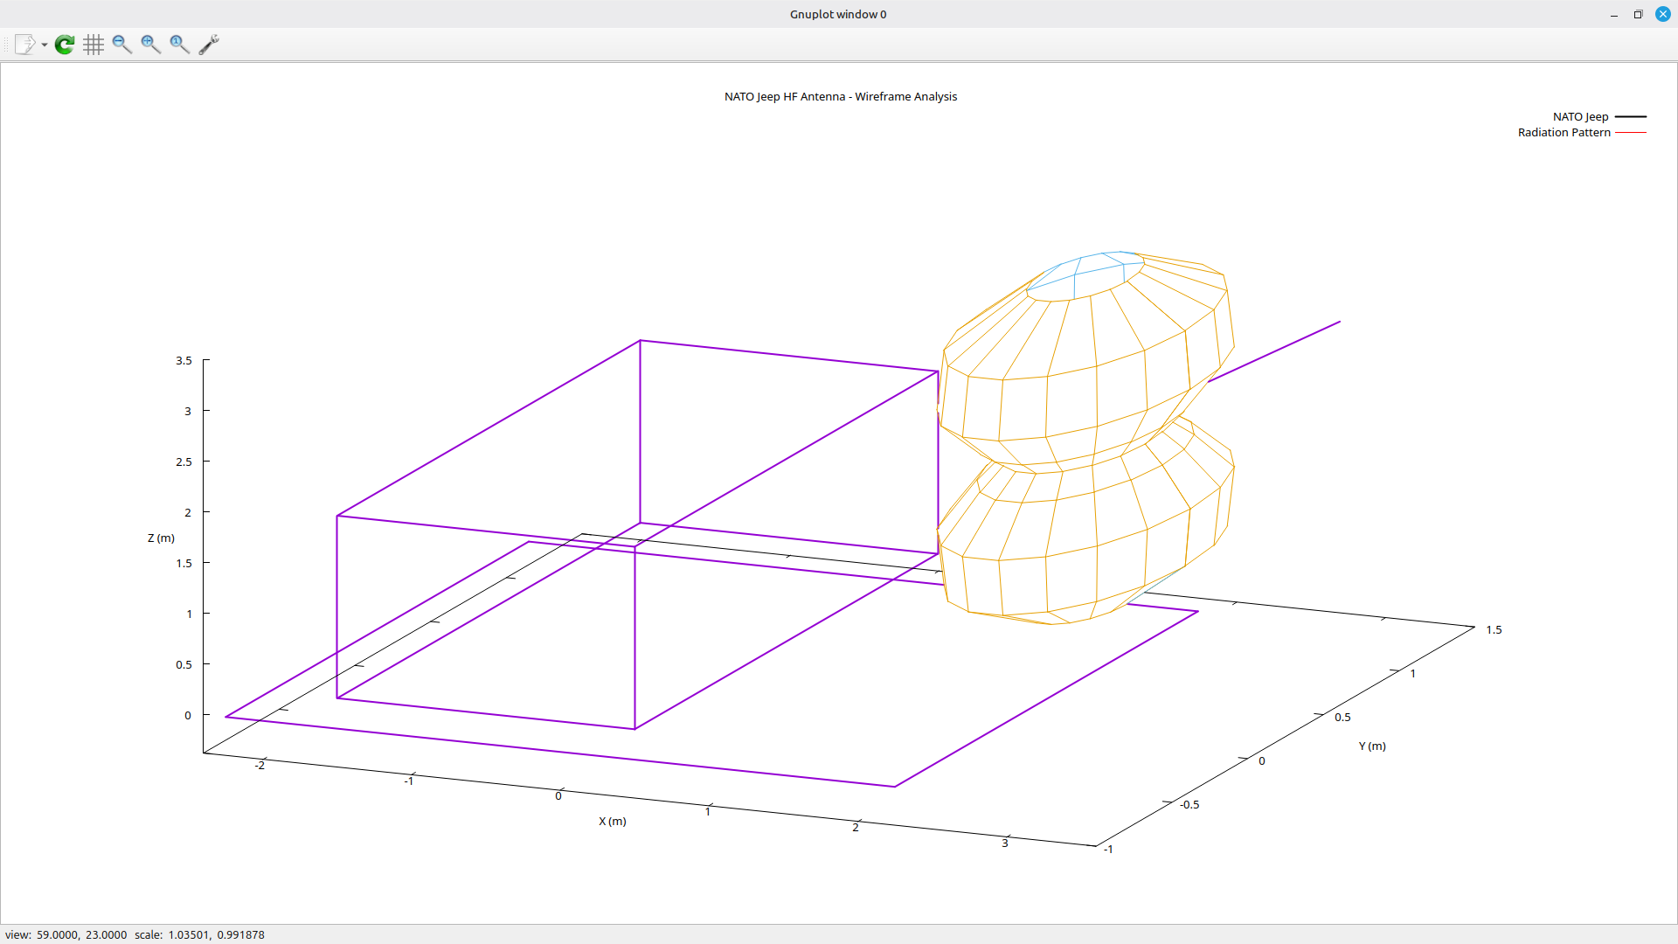Image resolution: width=1678 pixels, height=944 pixels.
Task: Click the X (m) axis label
Action: point(612,822)
